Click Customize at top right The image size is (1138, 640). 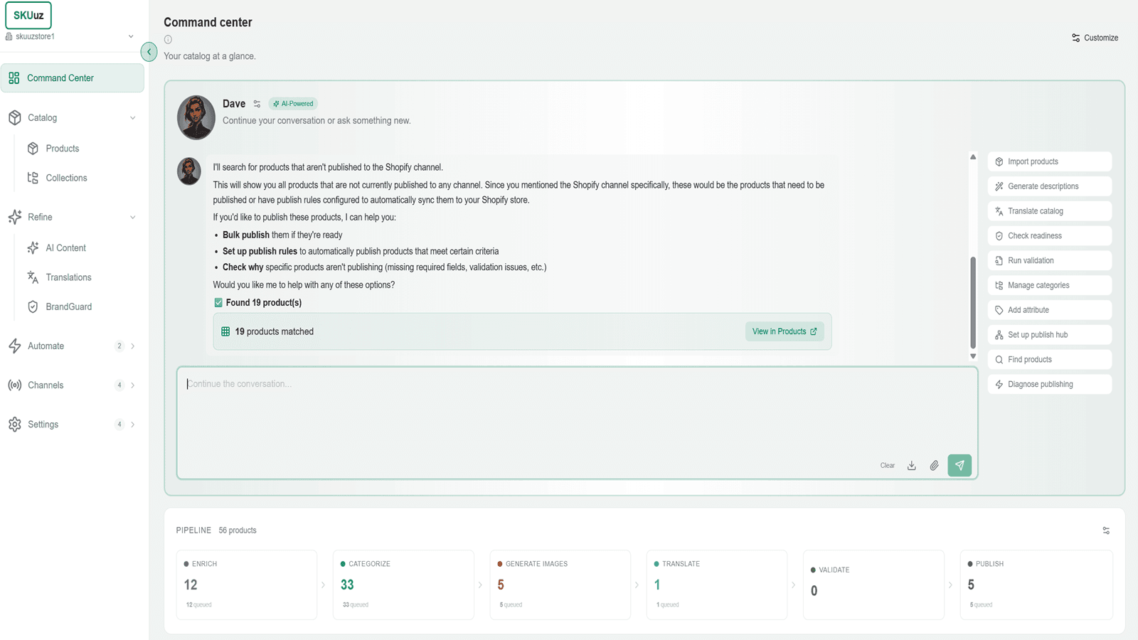click(x=1095, y=38)
